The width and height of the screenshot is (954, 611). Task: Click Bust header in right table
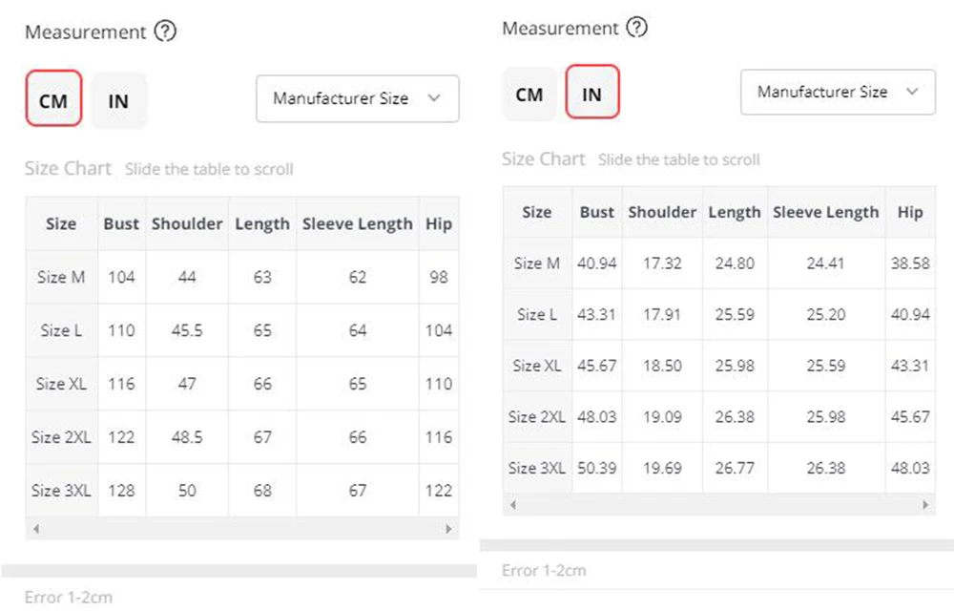coord(596,212)
